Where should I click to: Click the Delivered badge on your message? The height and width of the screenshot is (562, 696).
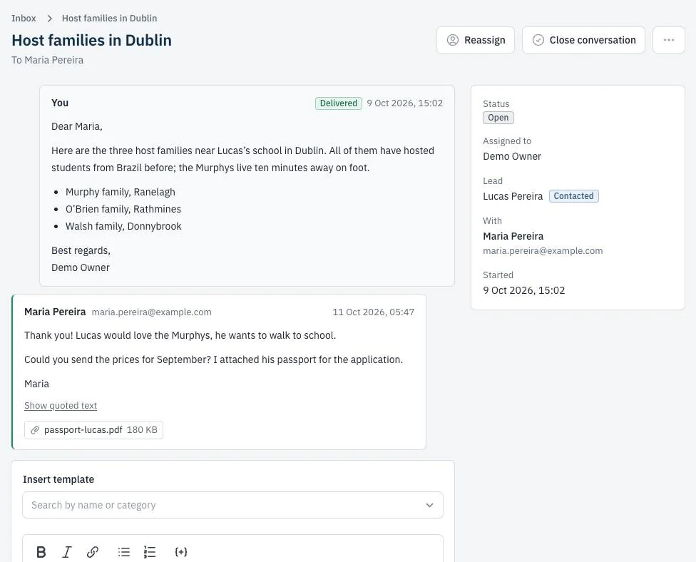[x=338, y=103]
